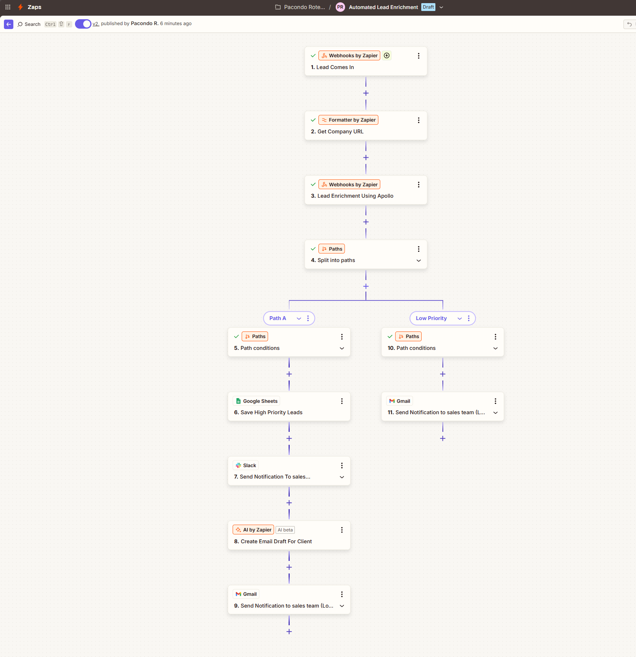This screenshot has height=657, width=636.
Task: Go back using the purple arrow button
Action: coord(9,24)
